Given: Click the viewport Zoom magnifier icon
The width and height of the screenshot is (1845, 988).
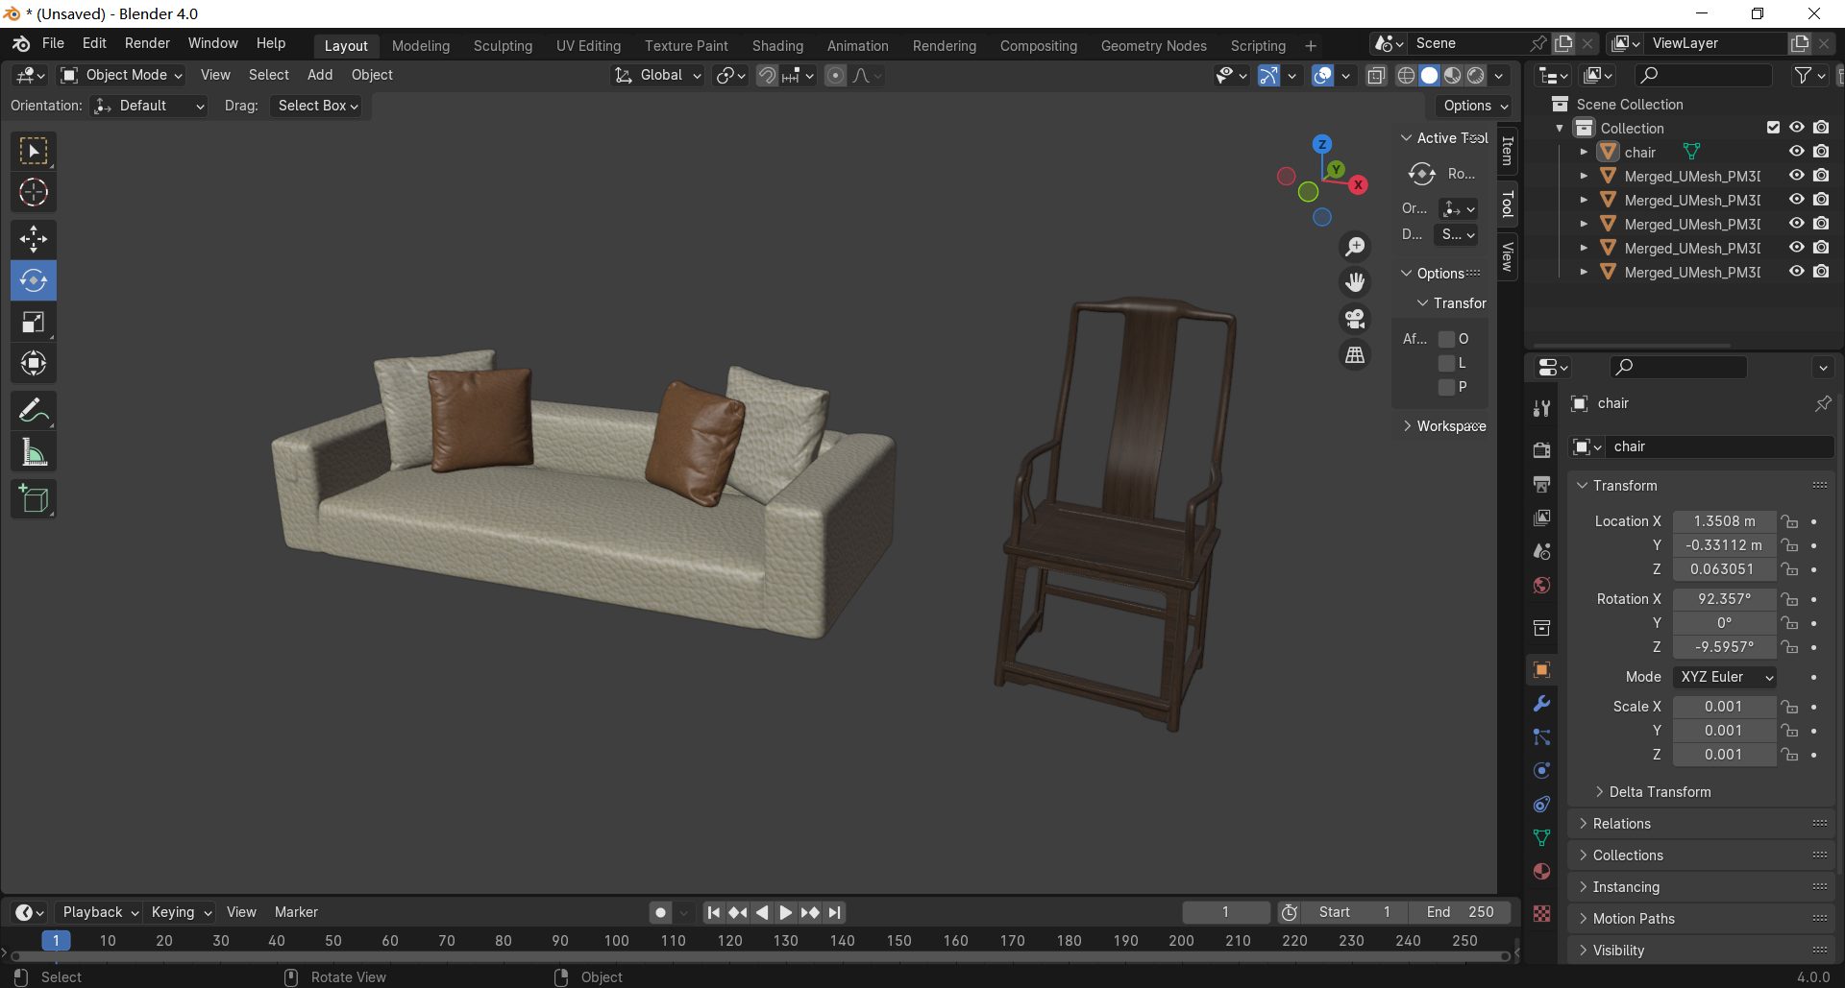Looking at the screenshot, I should click(1354, 246).
